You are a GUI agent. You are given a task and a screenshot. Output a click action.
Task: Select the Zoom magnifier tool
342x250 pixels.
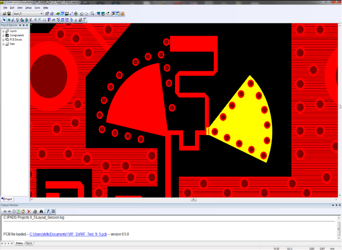[93, 14]
